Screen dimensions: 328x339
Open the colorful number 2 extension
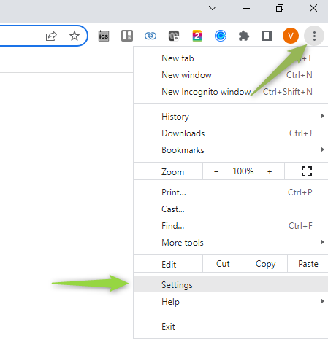197,36
